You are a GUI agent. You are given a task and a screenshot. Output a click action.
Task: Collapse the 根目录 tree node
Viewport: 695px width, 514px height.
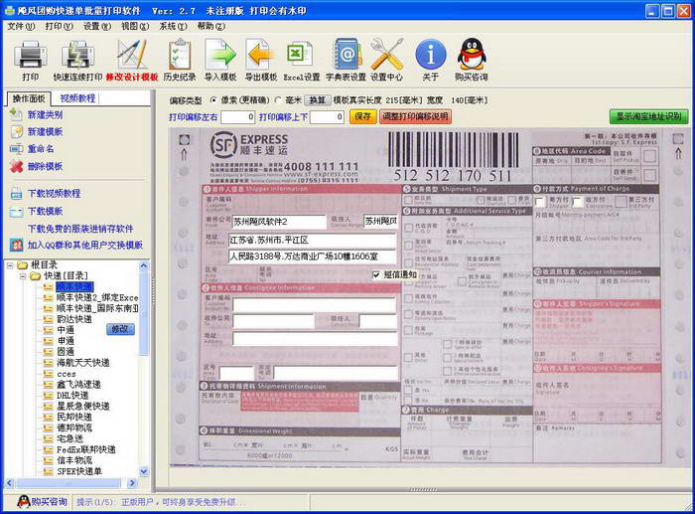click(10, 265)
